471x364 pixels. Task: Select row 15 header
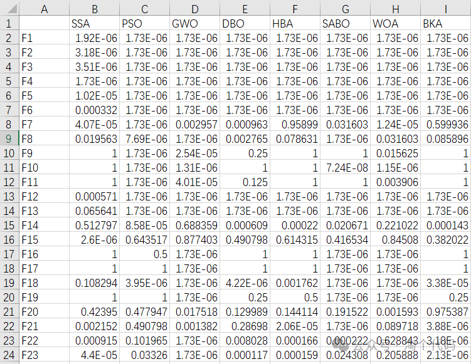point(9,225)
